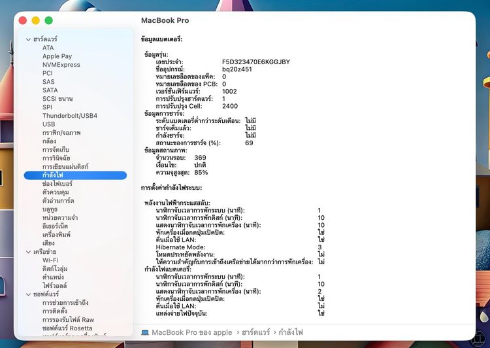490x348 pixels.
Task: Click the ฮาร์ดแวร์ breadcrumb in path bar
Action: [x=255, y=332]
